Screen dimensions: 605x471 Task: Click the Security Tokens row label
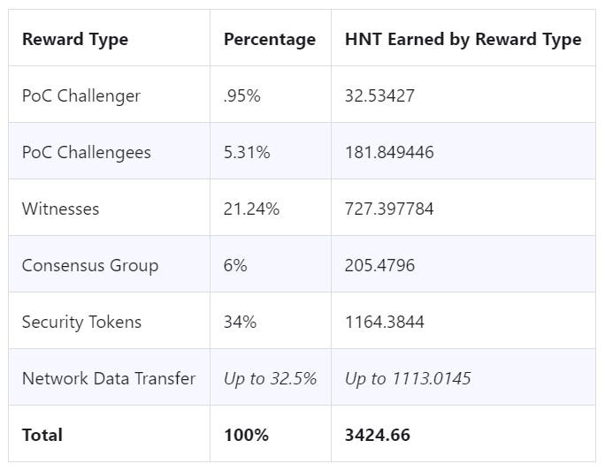(81, 323)
